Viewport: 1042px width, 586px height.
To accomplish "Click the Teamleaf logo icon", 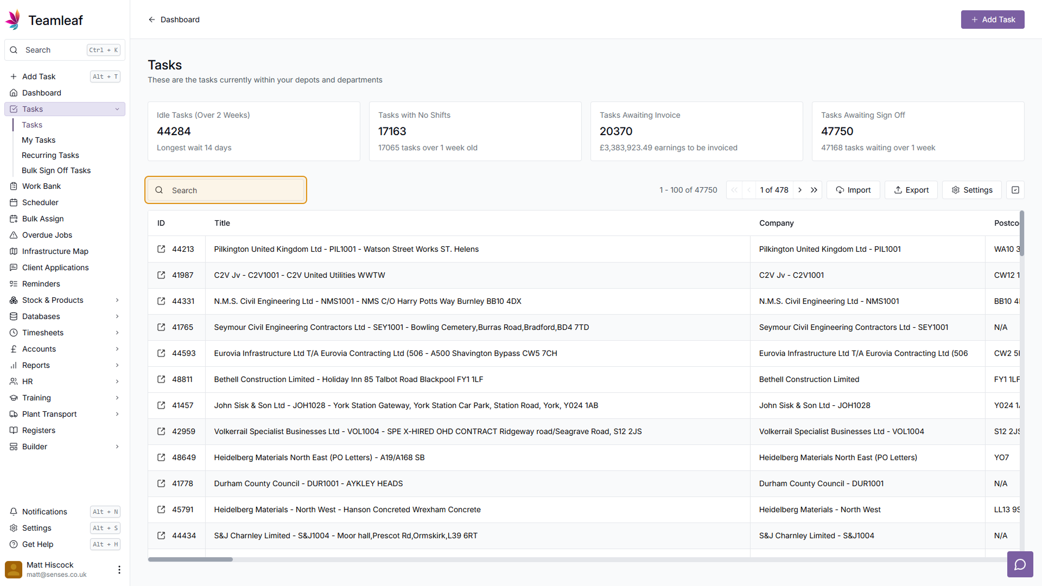I will [x=13, y=20].
